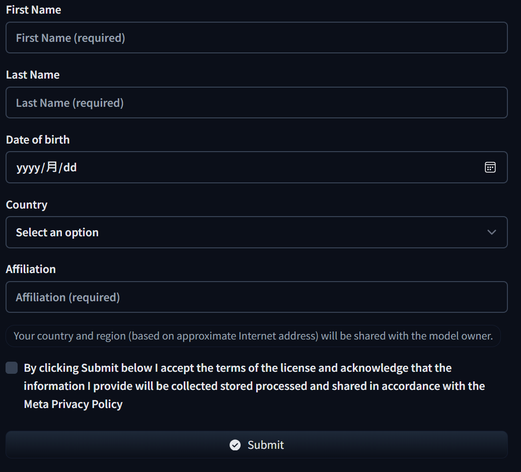
Task: Click the 'Affiliation' field label
Action: click(31, 269)
